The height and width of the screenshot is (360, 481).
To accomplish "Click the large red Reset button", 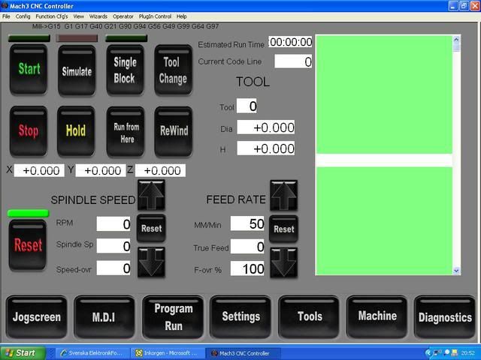I will point(28,245).
